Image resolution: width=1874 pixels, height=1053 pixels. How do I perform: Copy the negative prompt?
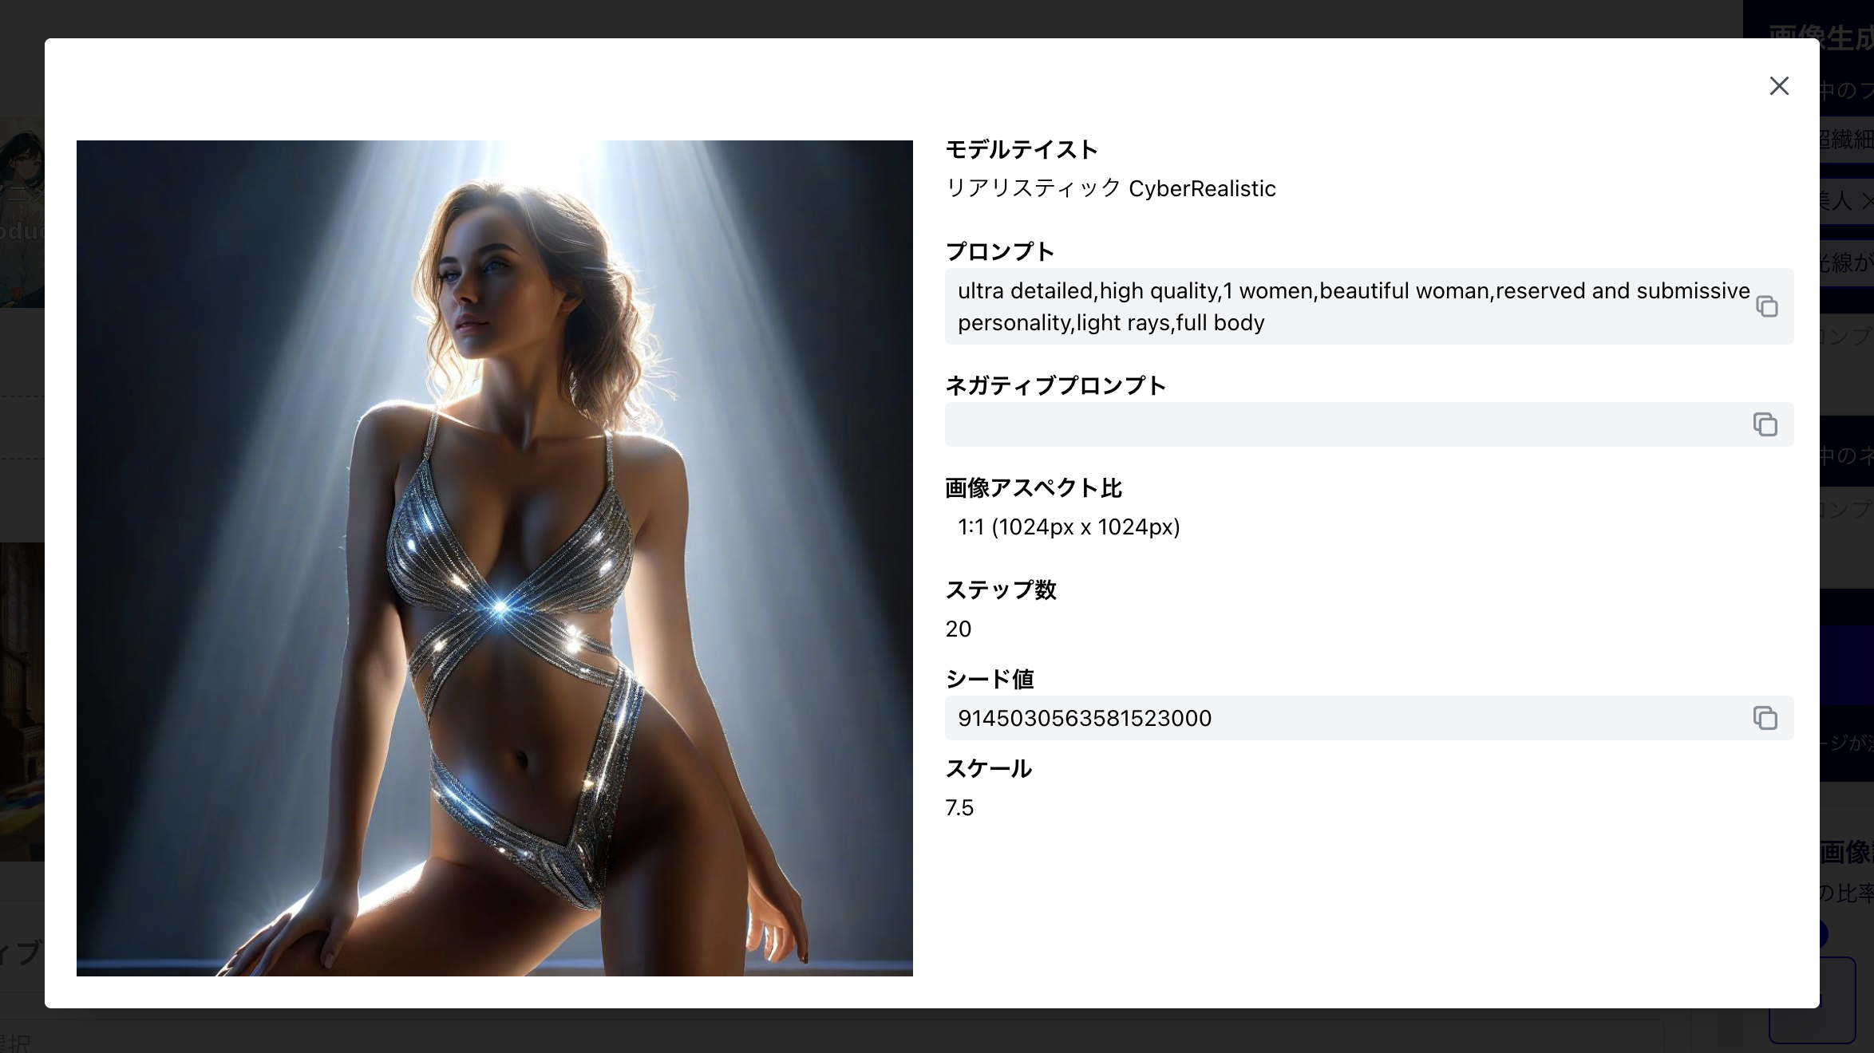pyautogui.click(x=1765, y=424)
